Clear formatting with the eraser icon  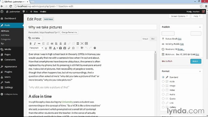pos(69,48)
